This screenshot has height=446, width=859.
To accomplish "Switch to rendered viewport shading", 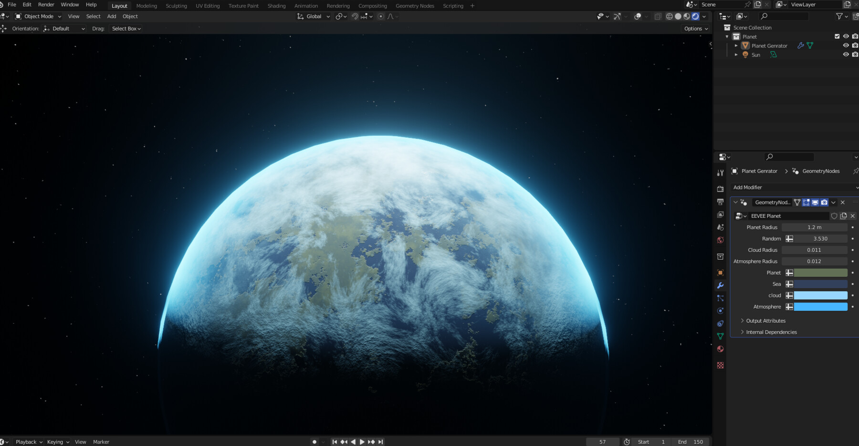I will click(696, 16).
